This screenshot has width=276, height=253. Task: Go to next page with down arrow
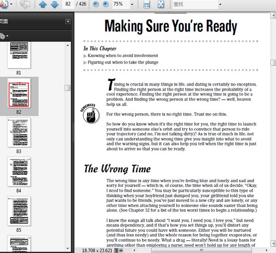55,4
